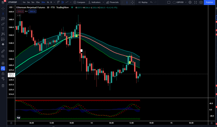Start Bar Replay mode
The image size is (217, 127).
tap(143, 2)
